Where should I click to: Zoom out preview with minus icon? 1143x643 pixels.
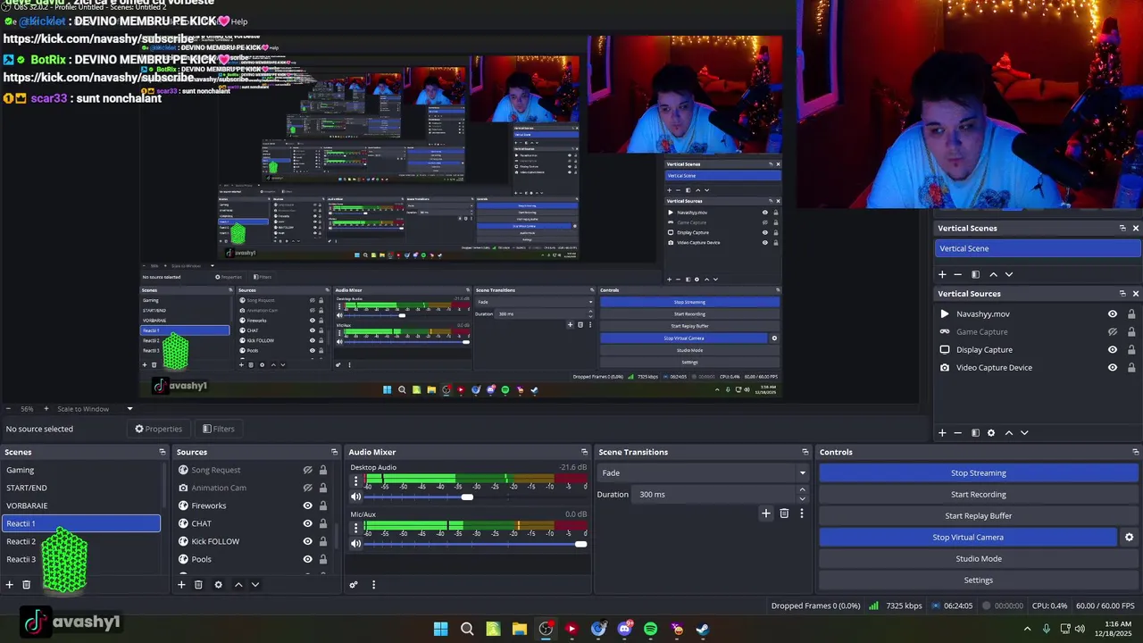[x=9, y=409]
